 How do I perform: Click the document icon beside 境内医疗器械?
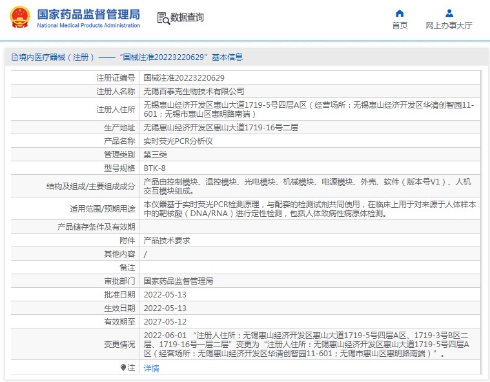pyautogui.click(x=14, y=57)
